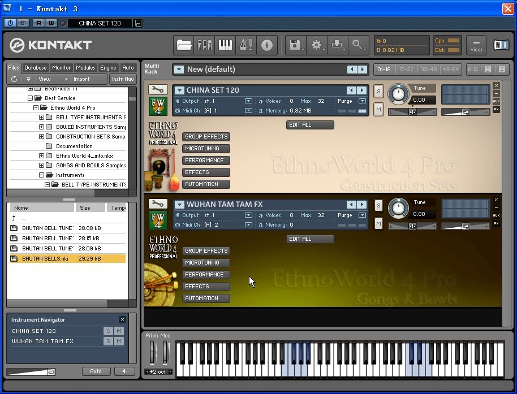Open WUHAN TAM TAM FX wrench edit icon
517x394 pixels.
point(158,204)
